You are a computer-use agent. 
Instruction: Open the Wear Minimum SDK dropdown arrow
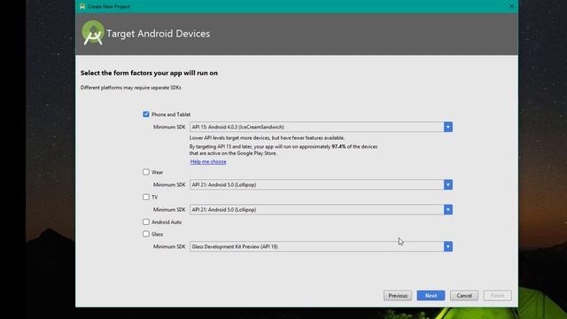coord(448,185)
